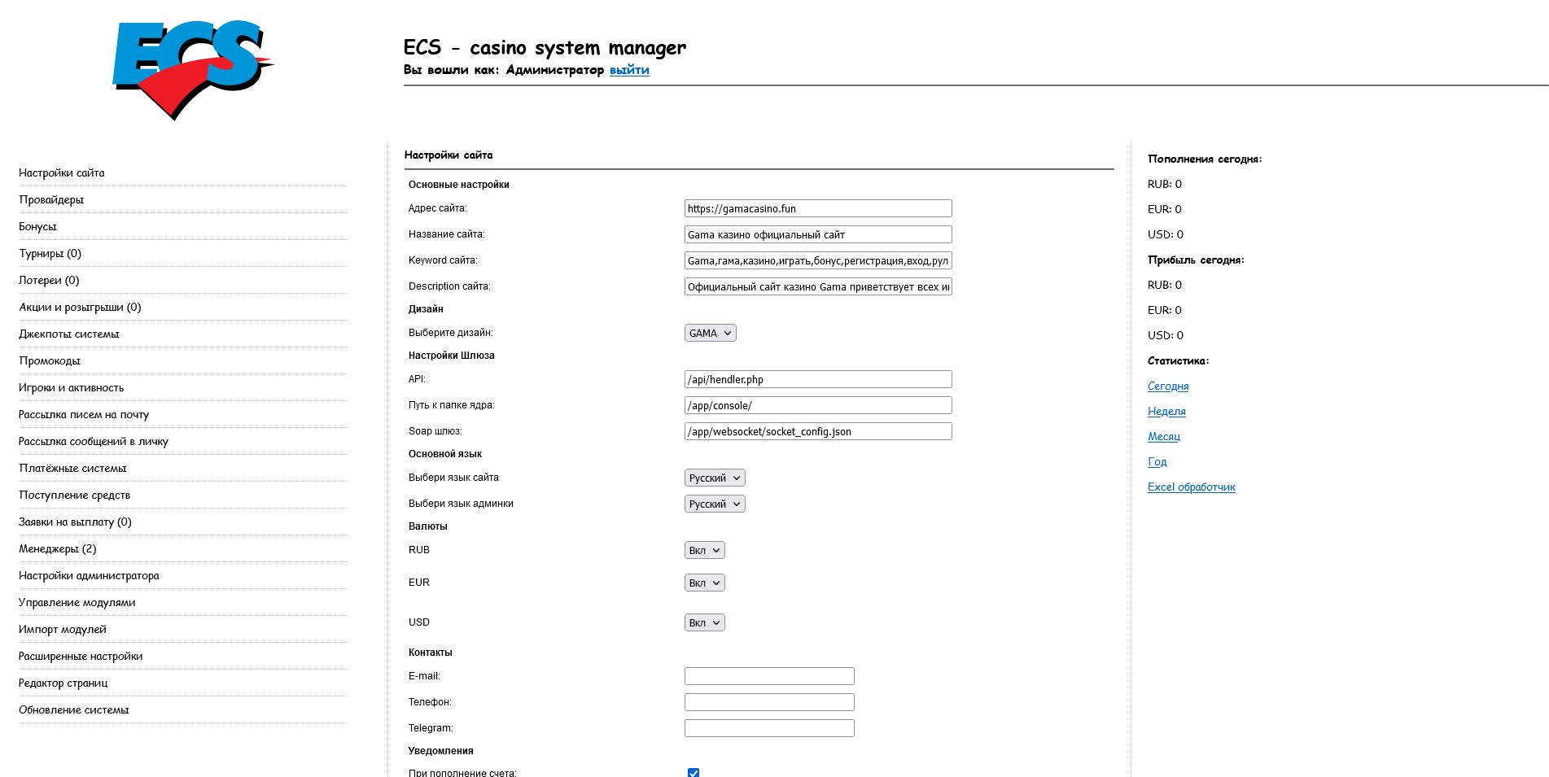View the Месяц statistics link
The image size is (1549, 777).
tap(1163, 436)
